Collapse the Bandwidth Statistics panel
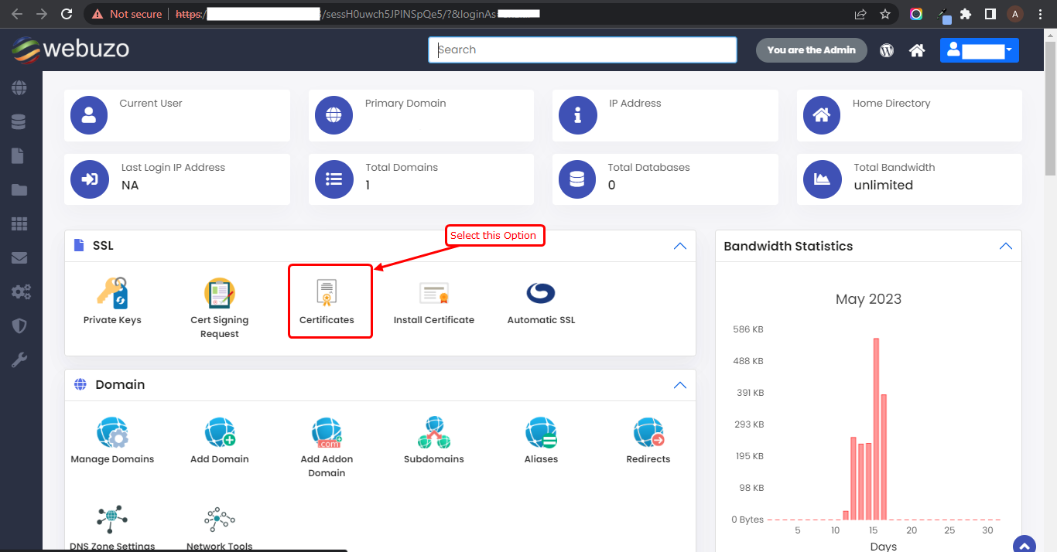1057x552 pixels. click(x=1005, y=246)
